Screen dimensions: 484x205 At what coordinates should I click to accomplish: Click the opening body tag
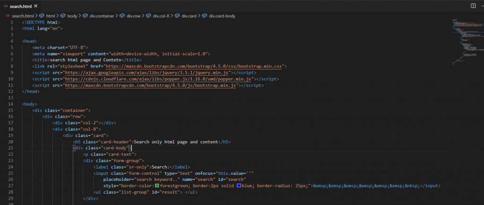tap(29, 104)
